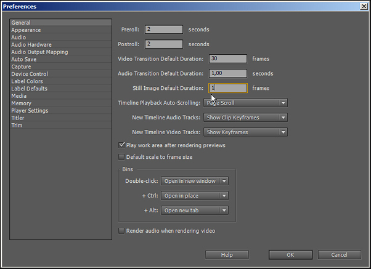Viewport: 371px width, 269px height.
Task: Switch to Label Colors category
Action: click(x=28, y=81)
